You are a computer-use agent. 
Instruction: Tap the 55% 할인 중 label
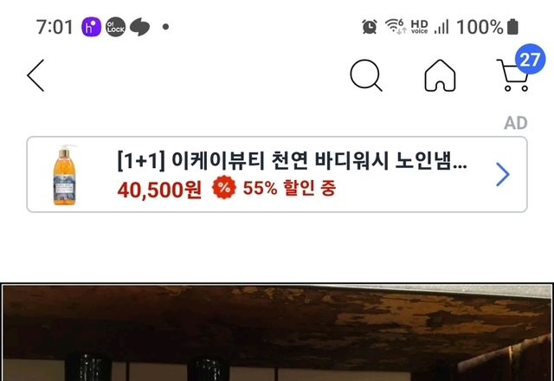(289, 188)
